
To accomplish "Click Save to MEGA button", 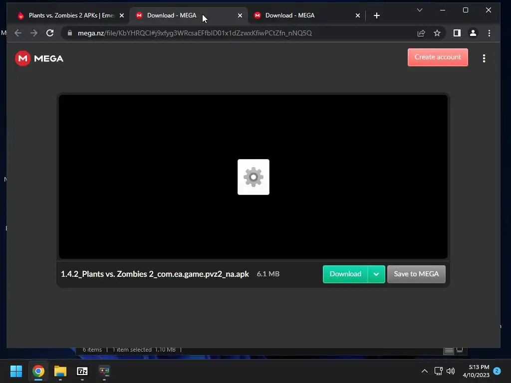I will pyautogui.click(x=416, y=274).
